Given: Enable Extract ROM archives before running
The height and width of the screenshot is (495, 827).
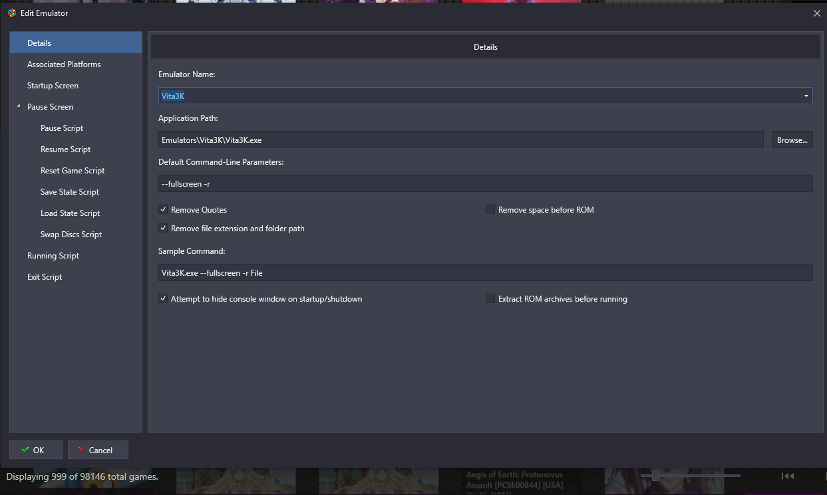Looking at the screenshot, I should pyautogui.click(x=490, y=298).
